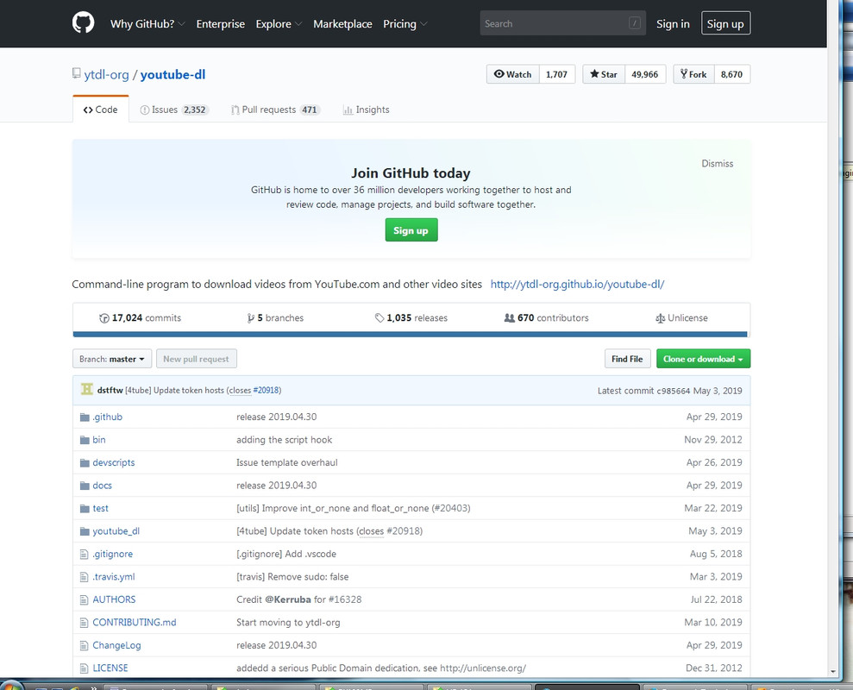
Task: Click the releases tag icon
Action: (x=379, y=317)
